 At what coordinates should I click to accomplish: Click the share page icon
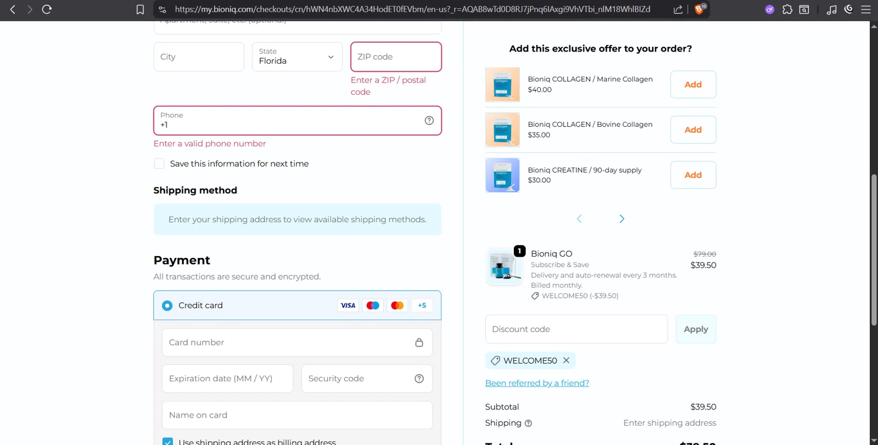click(678, 9)
